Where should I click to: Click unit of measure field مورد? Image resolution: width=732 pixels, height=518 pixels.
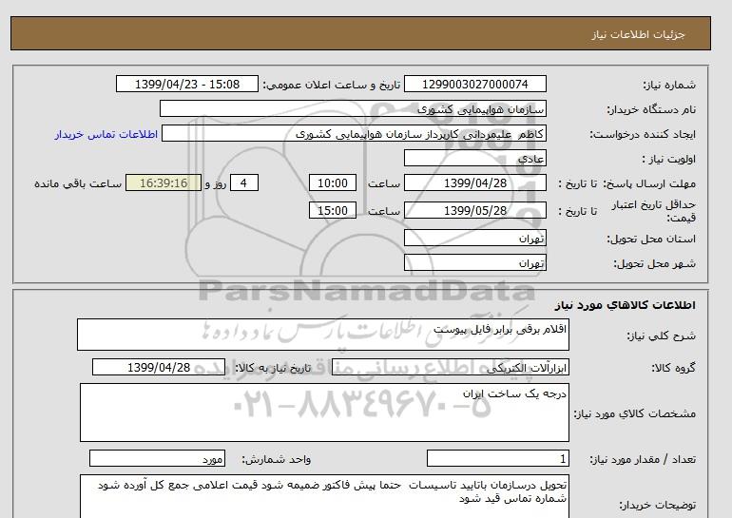pos(157,459)
